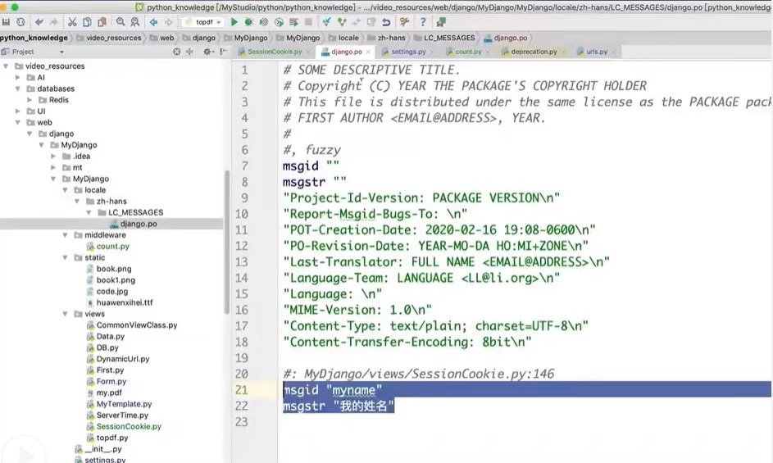Collapse the views folder arrow

pyautogui.click(x=65, y=314)
